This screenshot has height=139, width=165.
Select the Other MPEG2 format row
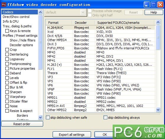101,110
